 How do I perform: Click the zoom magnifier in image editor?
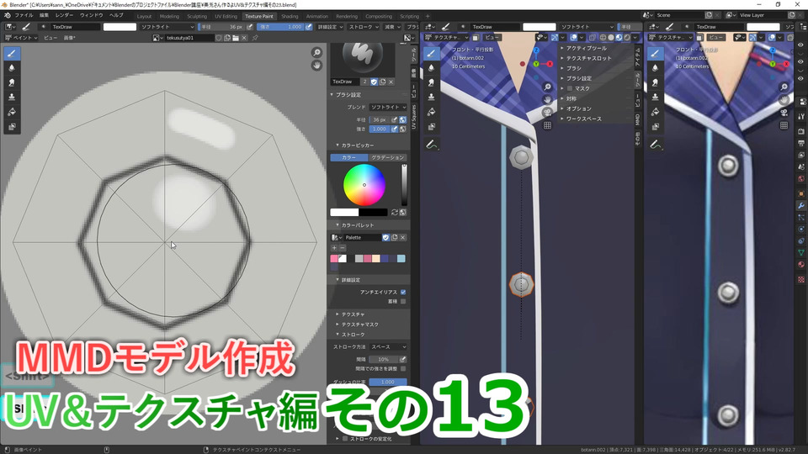pyautogui.click(x=316, y=52)
